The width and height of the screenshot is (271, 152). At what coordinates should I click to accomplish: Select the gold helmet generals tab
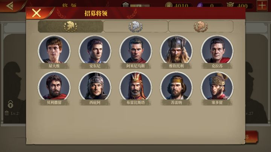click(x=70, y=26)
